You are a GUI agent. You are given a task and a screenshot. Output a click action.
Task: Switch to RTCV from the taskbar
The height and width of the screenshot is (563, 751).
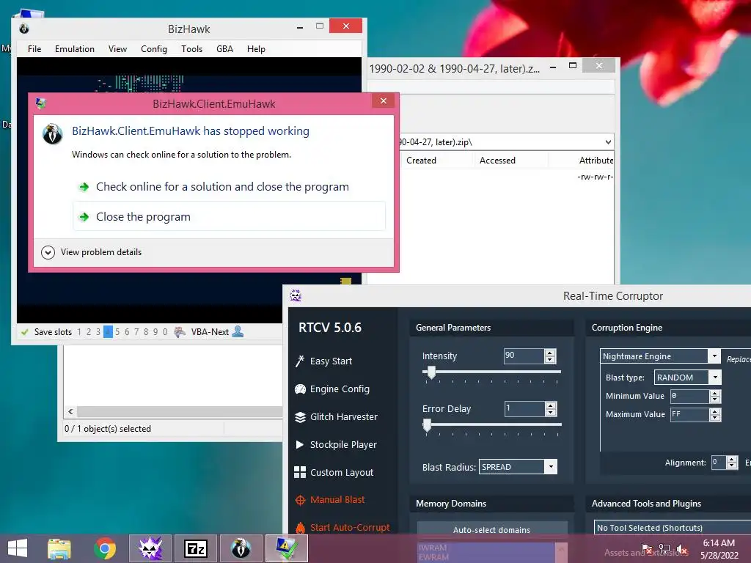[150, 548]
